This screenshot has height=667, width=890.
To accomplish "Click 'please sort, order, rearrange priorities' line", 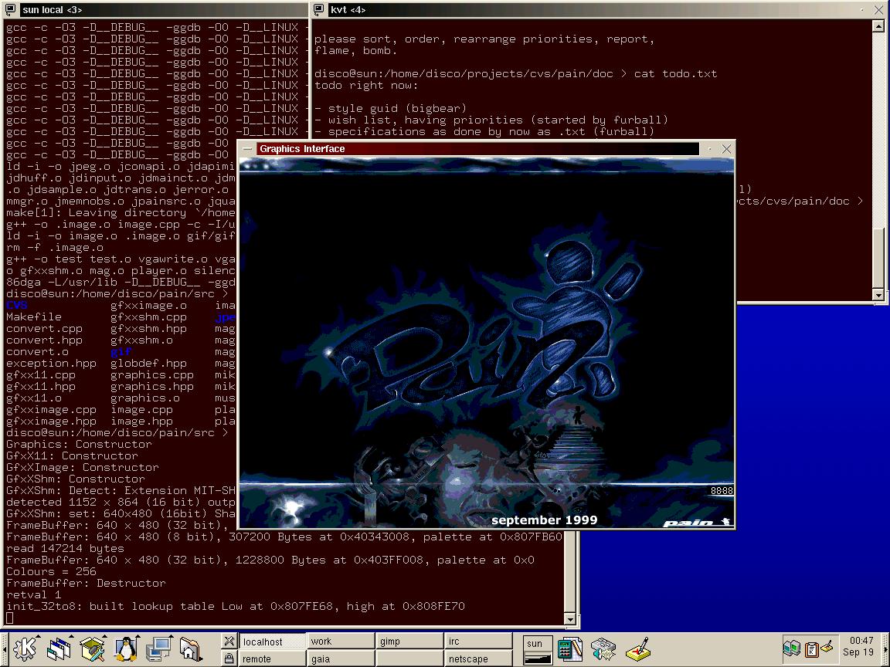I will tap(484, 39).
